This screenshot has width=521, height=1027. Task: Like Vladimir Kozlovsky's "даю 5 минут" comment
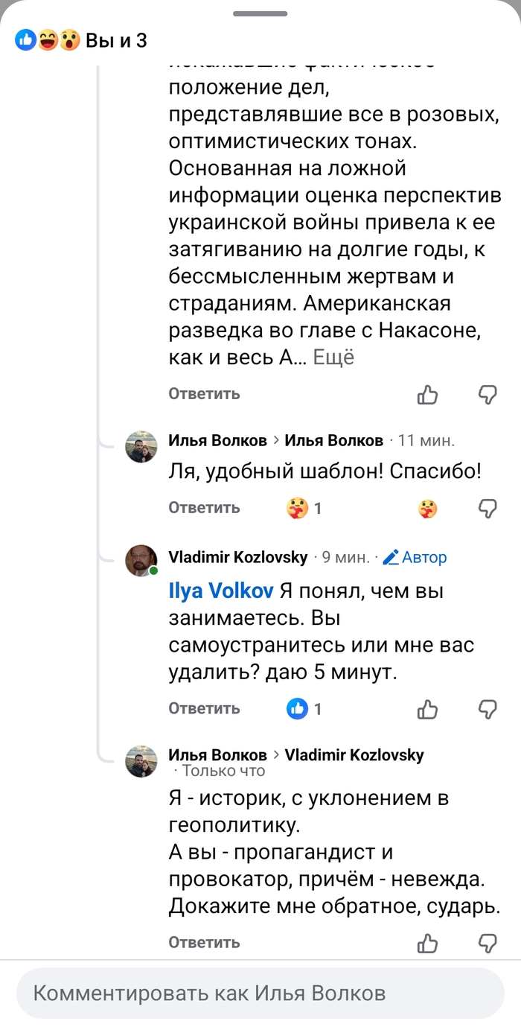coord(428,709)
